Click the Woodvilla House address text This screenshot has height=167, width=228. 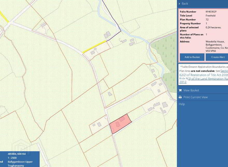215,42
